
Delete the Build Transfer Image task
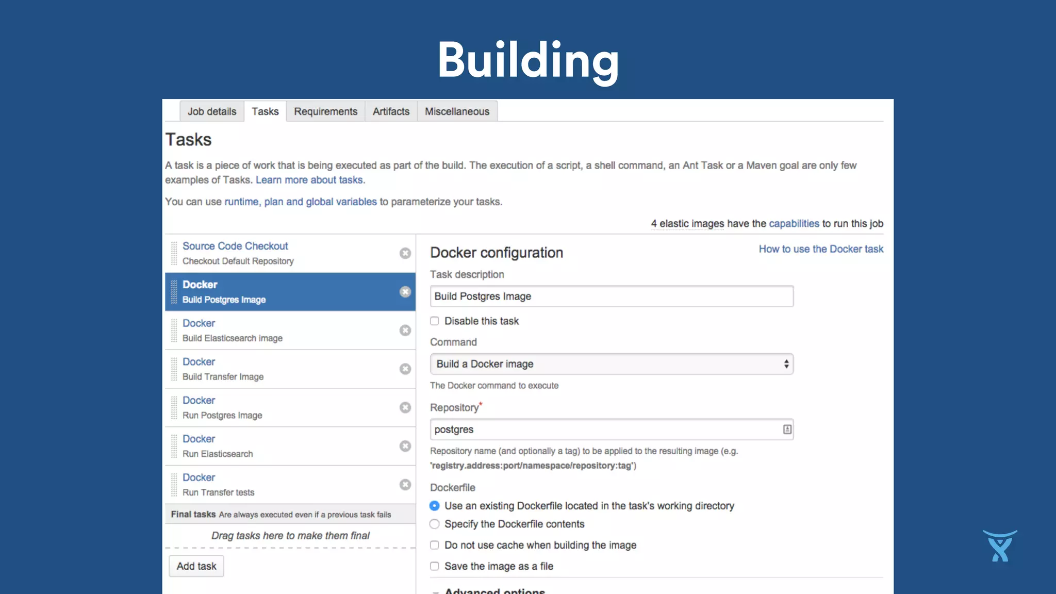[405, 369]
